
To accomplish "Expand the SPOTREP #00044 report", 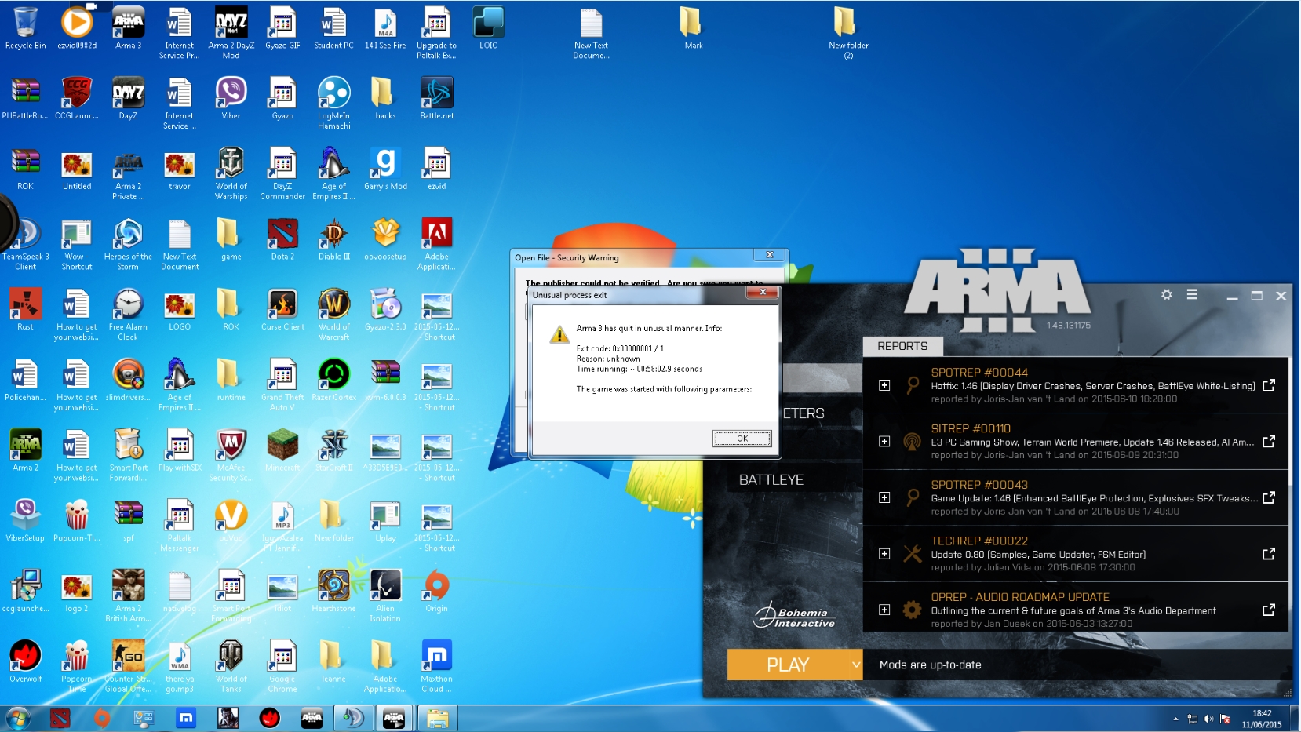I will pyautogui.click(x=884, y=385).
